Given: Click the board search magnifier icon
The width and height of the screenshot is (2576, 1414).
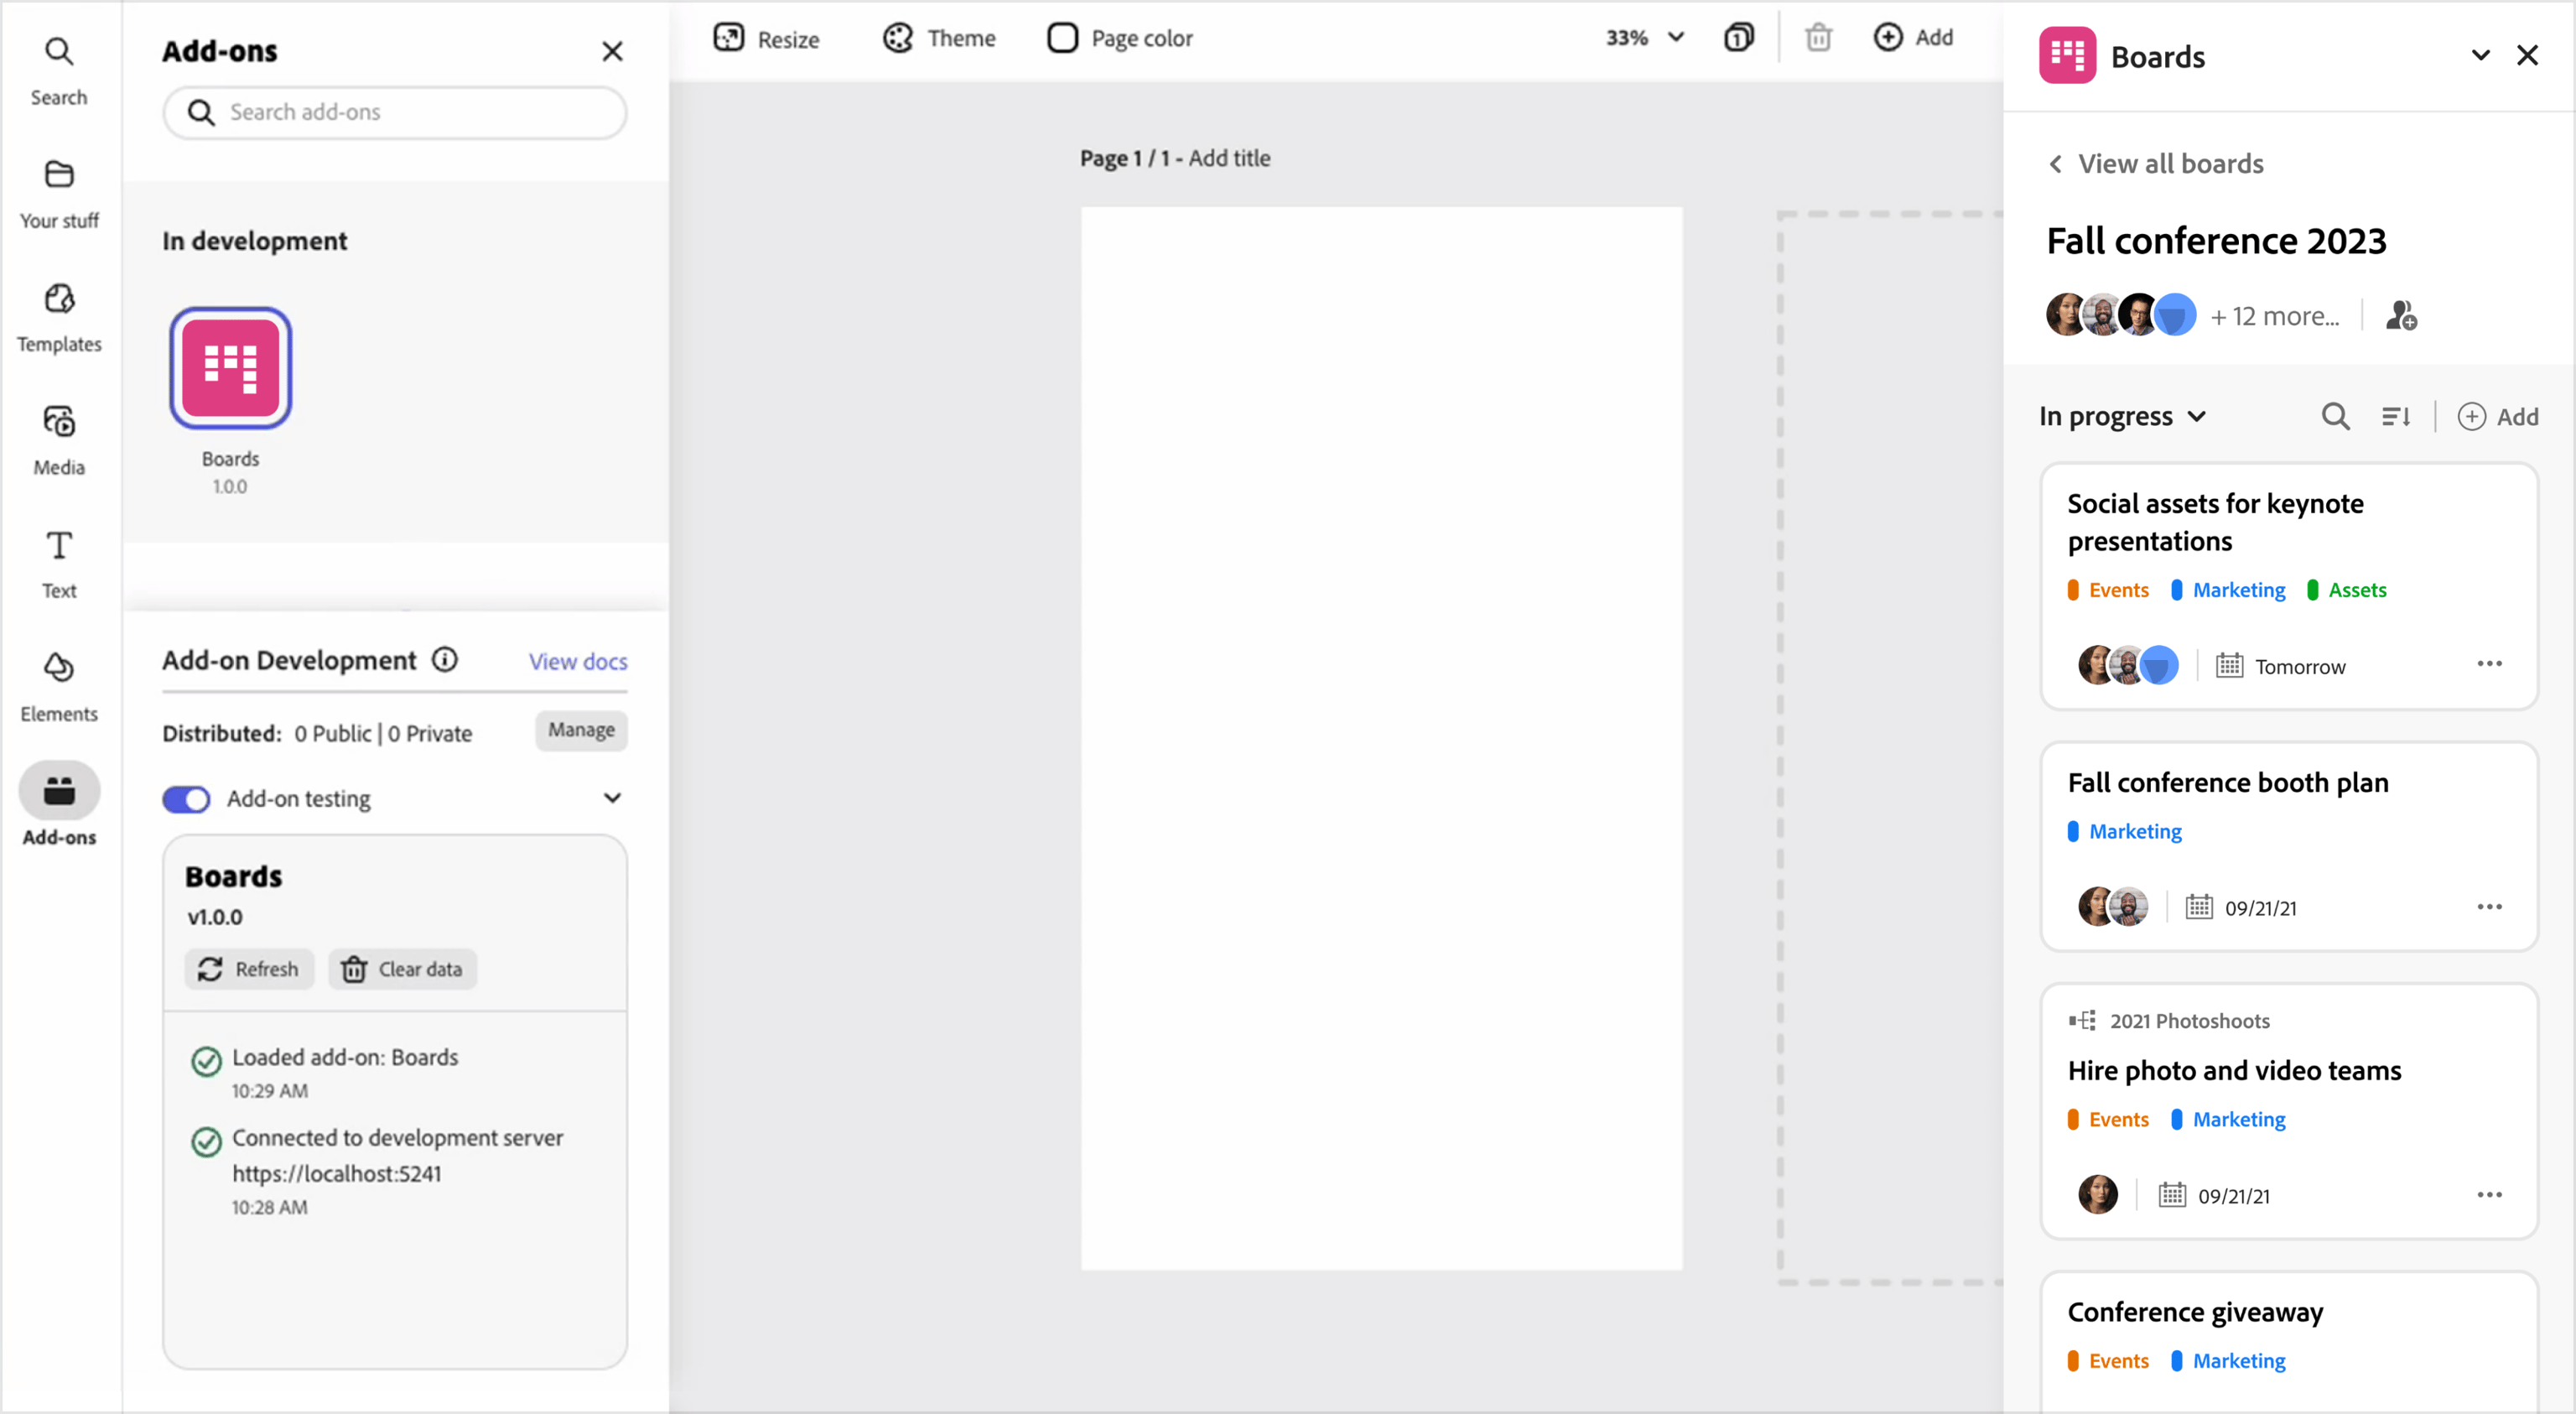Looking at the screenshot, I should point(2335,416).
